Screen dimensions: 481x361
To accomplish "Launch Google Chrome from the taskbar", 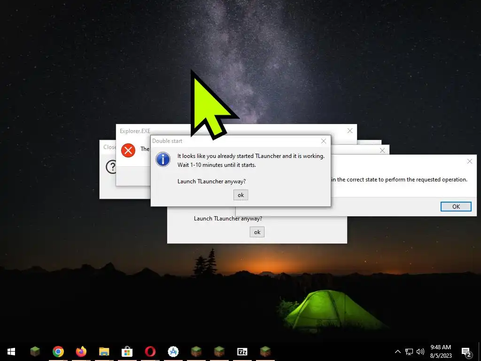I will click(58, 352).
